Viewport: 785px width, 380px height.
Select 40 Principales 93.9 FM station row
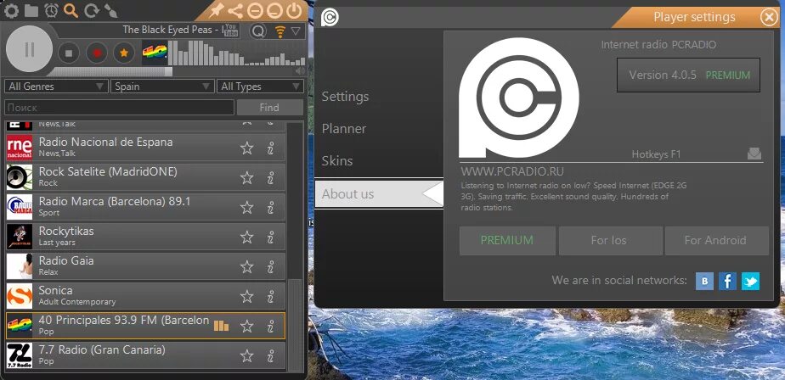click(145, 326)
